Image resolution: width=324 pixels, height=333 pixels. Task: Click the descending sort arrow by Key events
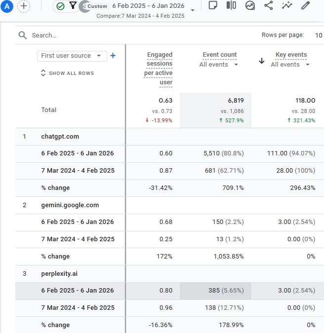pos(262,61)
